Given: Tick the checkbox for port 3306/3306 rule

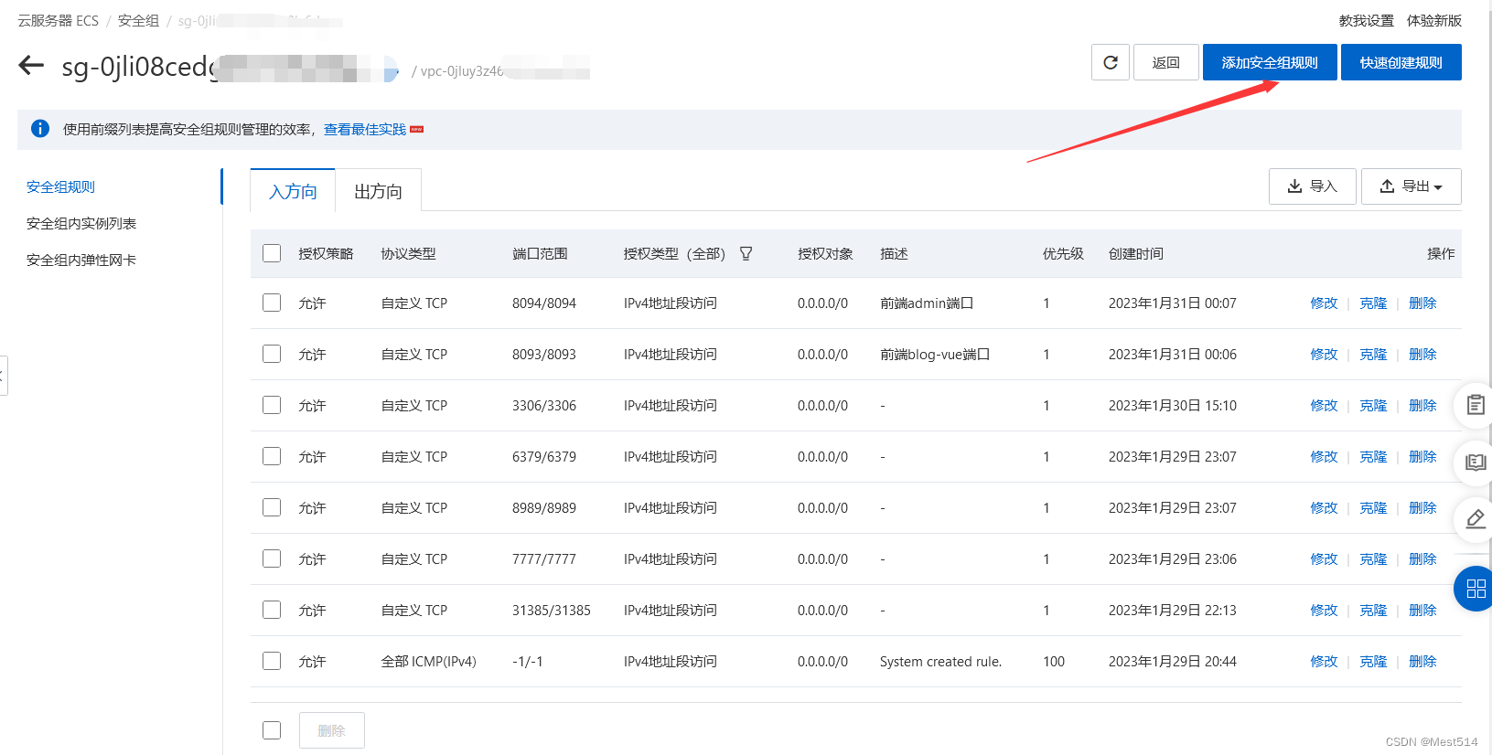Looking at the screenshot, I should click(272, 405).
